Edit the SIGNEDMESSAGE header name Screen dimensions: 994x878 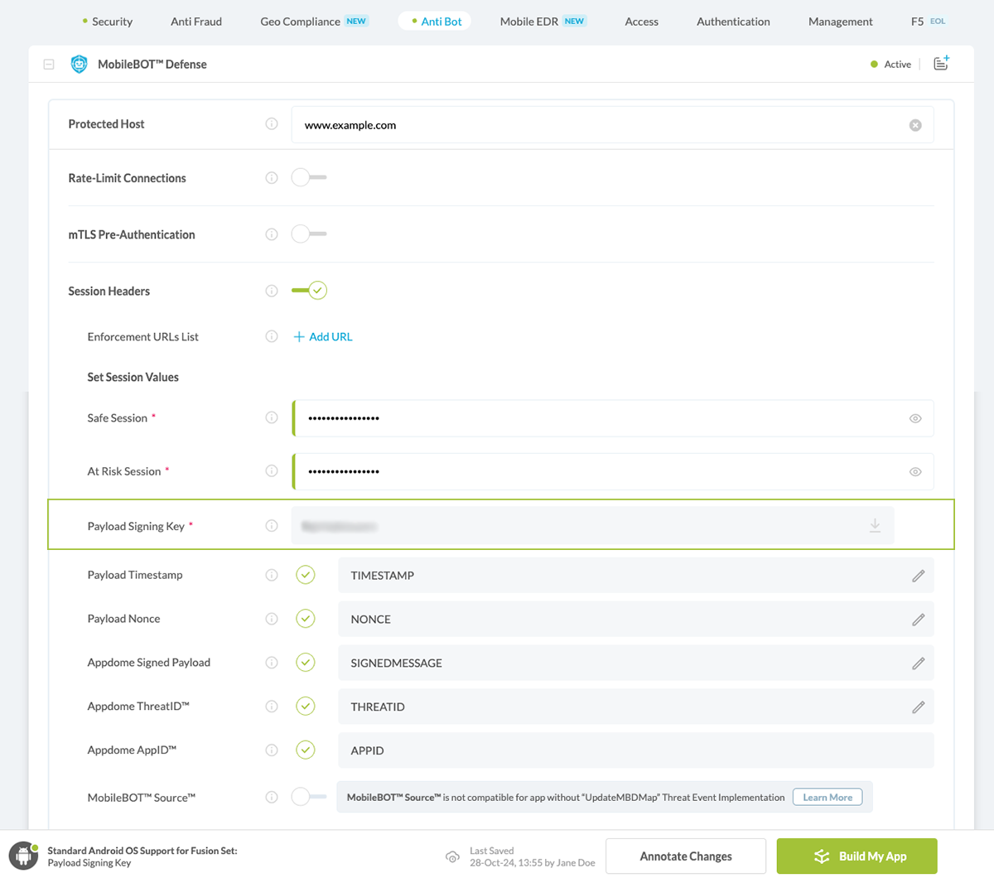(919, 663)
